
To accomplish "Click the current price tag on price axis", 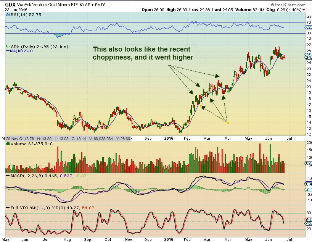I will tap(309, 57).
